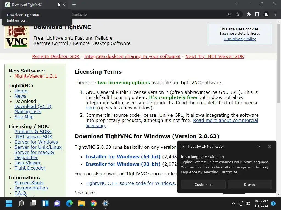This screenshot has width=281, height=210.
Task: Click Customize in the notification
Action: pos(203,185)
